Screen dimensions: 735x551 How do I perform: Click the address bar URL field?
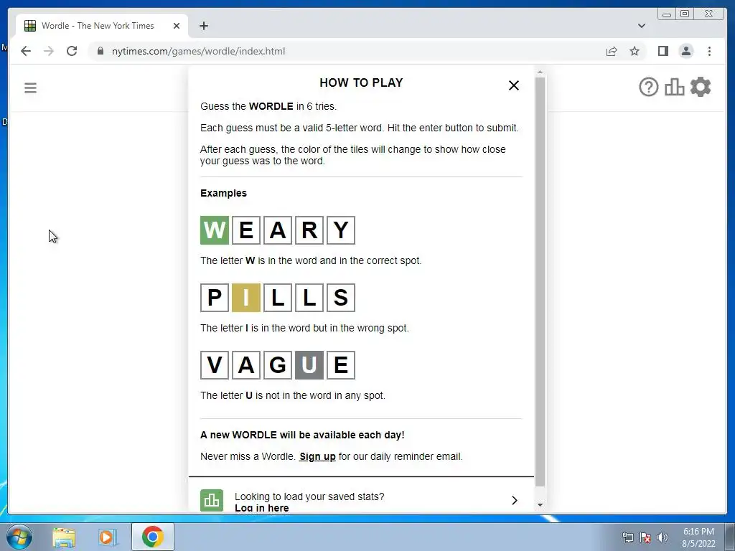pyautogui.click(x=347, y=51)
